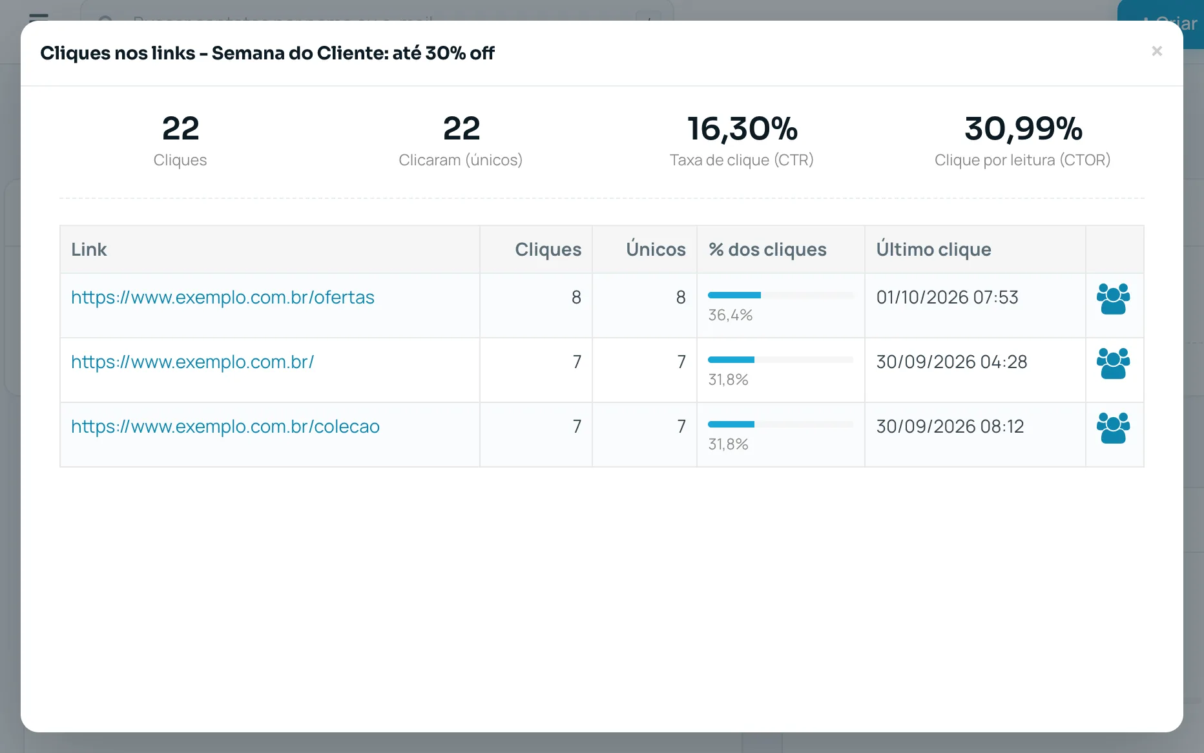1204x753 pixels.
Task: View contacts who clicked the colecao link
Action: 1114,428
